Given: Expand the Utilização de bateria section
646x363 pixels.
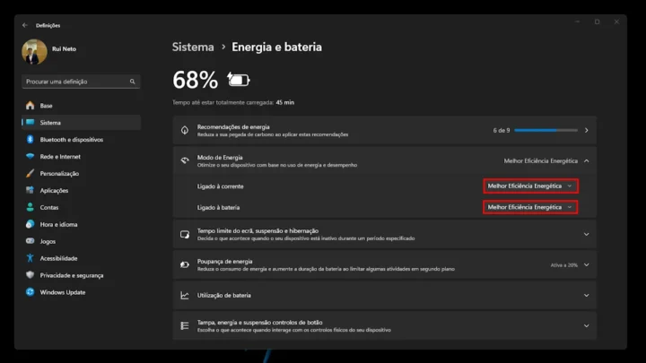Looking at the screenshot, I should [x=586, y=295].
